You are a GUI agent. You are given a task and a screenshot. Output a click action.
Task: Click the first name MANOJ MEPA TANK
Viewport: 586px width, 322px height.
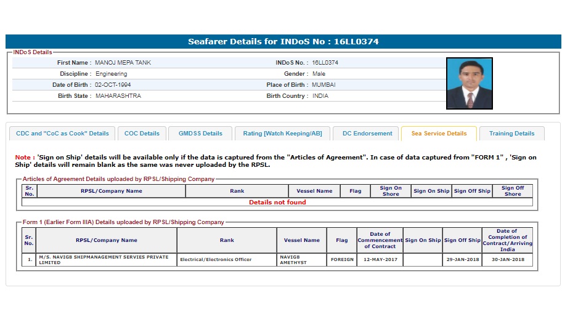123,63
